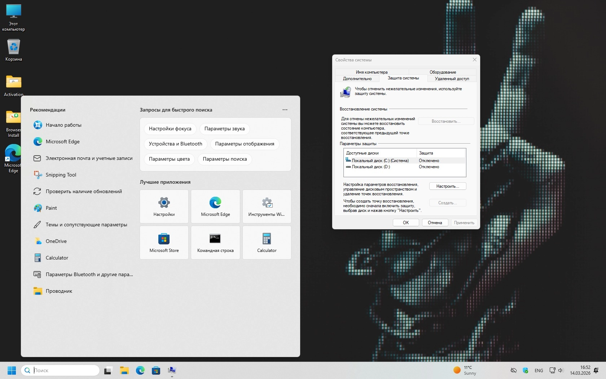Click the Windows Start button
This screenshot has width=606, height=379.
click(x=12, y=370)
